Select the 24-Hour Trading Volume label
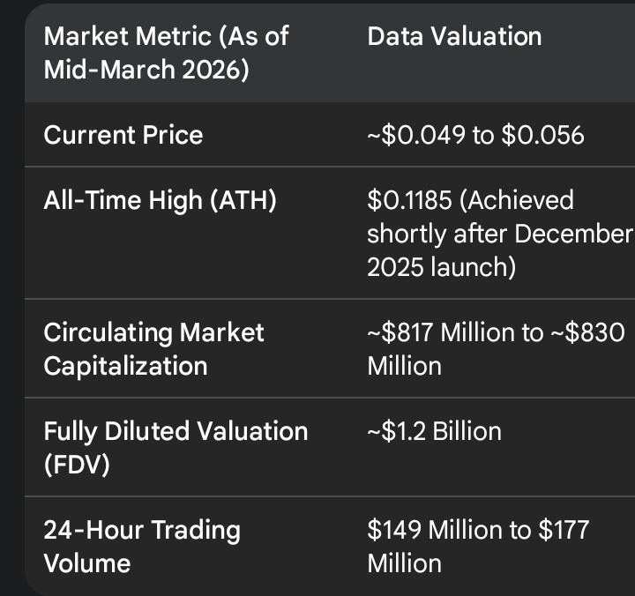The width and height of the screenshot is (635, 596). tap(141, 547)
